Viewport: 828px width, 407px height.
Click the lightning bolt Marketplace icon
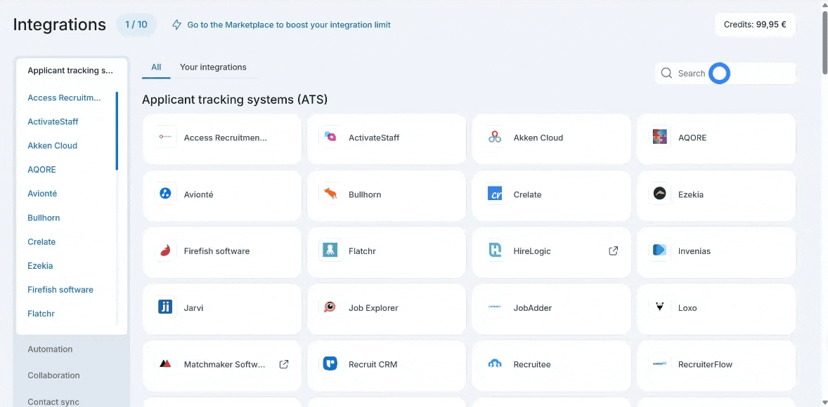pos(177,25)
